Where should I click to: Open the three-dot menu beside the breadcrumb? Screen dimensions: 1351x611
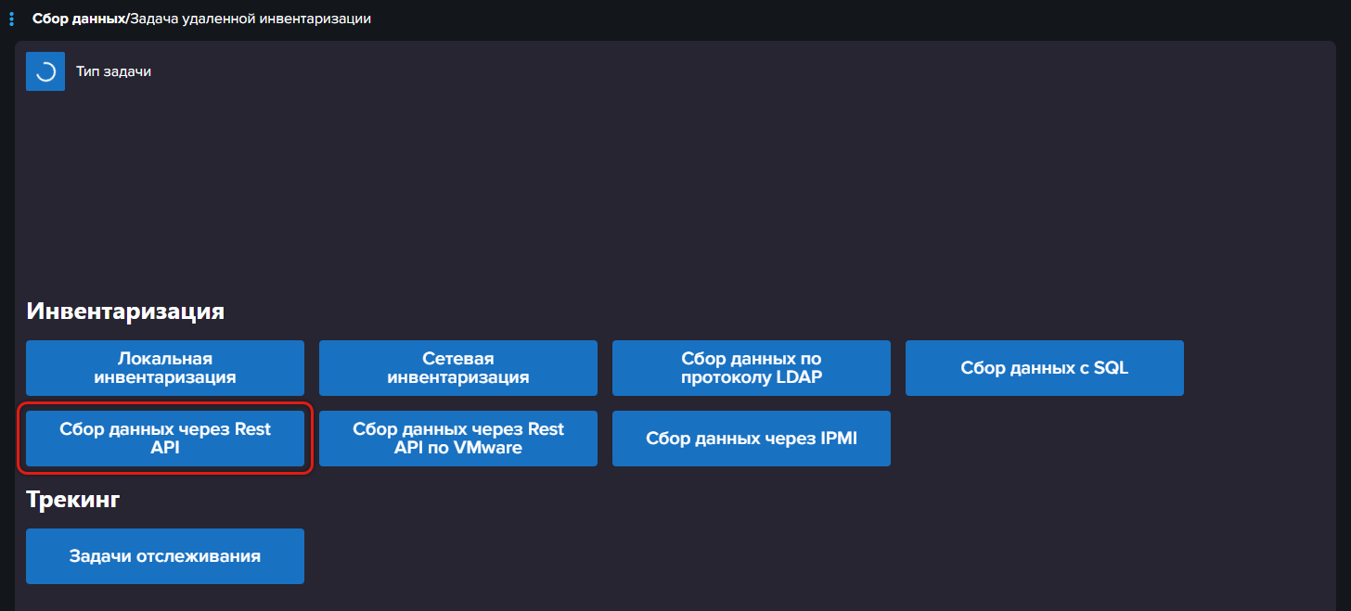point(11,19)
